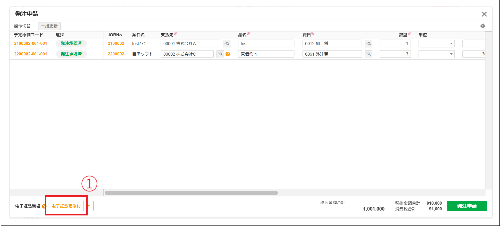
Task: Click the orange help icon beside 株式会社C
Action: 228,54
